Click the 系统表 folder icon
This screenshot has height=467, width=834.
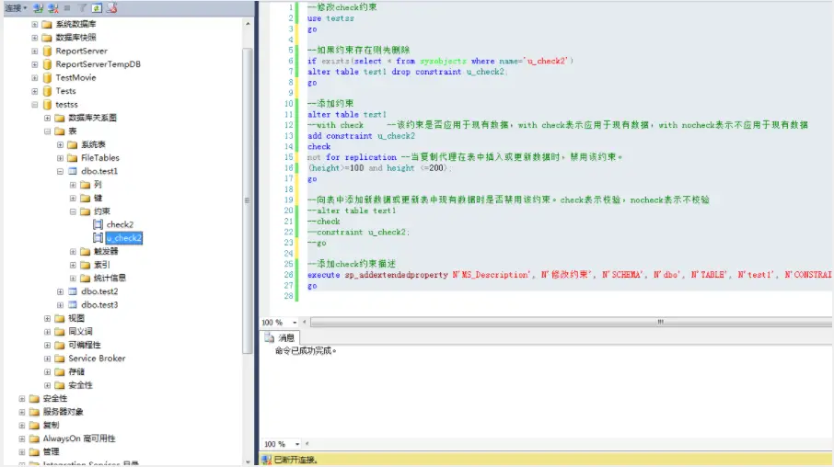pyautogui.click(x=73, y=144)
